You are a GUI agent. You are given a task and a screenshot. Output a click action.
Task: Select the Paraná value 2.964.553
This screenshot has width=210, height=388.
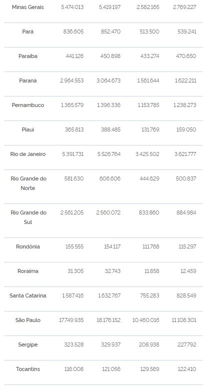point(72,80)
